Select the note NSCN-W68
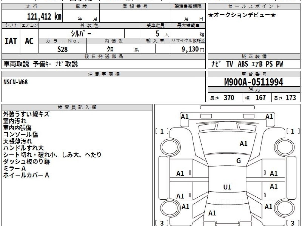Viewport: 302px width, 226px height. pyautogui.click(x=16, y=82)
